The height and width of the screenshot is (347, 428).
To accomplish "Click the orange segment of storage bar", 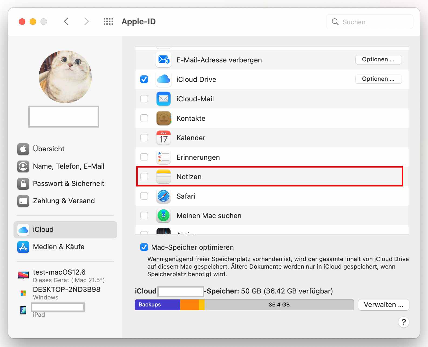I will (x=189, y=305).
